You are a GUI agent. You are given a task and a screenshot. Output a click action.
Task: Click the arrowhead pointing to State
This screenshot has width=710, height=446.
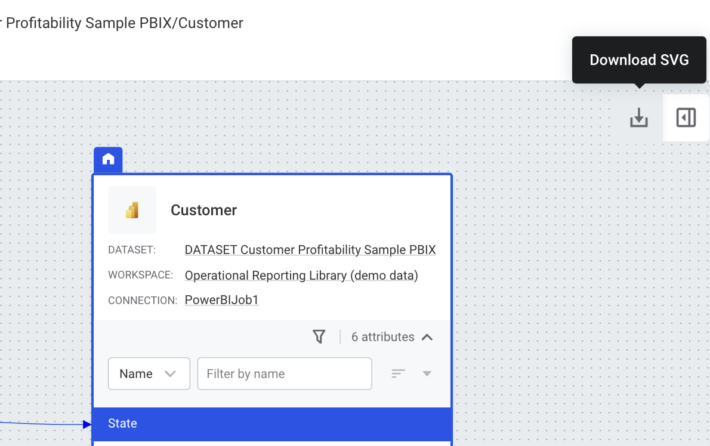87,425
